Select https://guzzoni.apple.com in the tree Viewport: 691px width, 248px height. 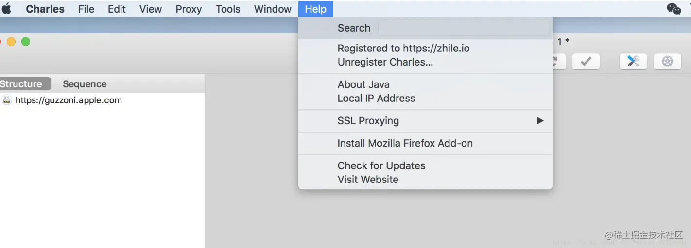pyautogui.click(x=69, y=100)
